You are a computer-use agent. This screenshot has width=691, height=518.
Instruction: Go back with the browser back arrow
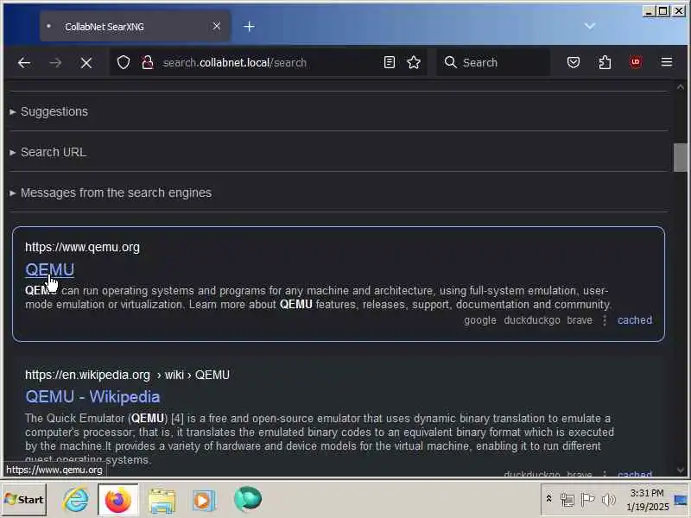24,62
